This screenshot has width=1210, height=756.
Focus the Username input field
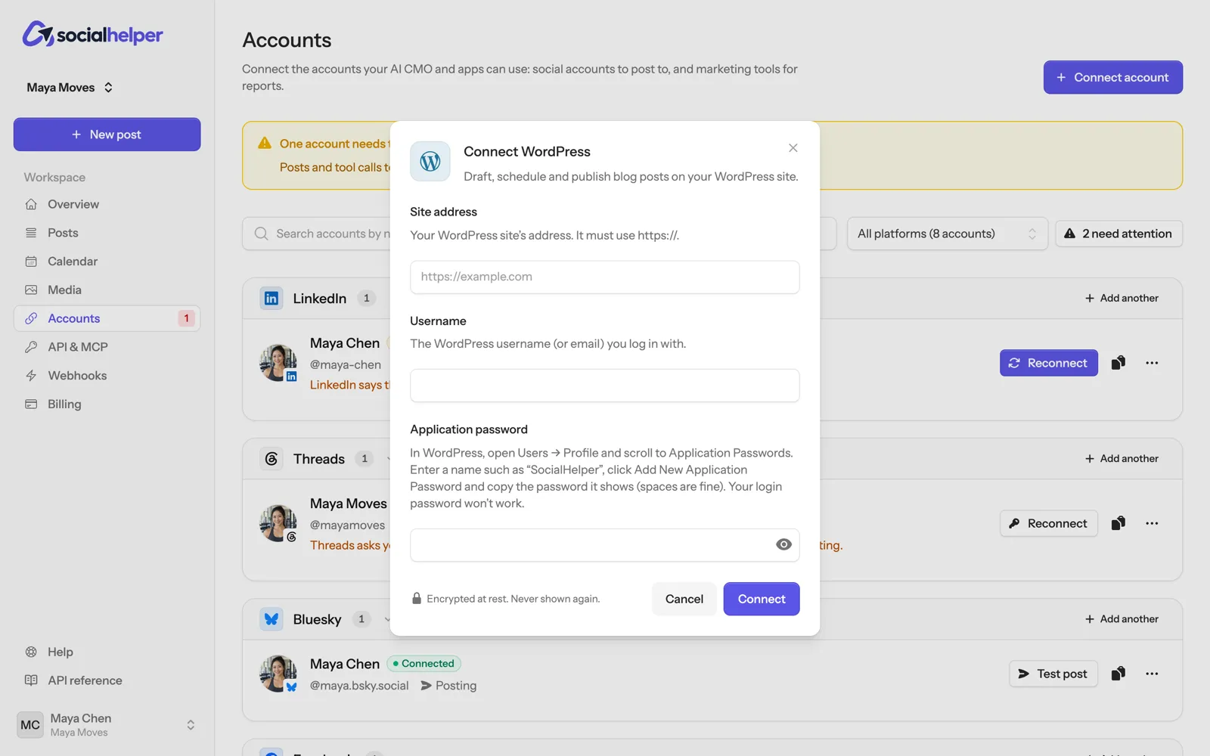605,386
